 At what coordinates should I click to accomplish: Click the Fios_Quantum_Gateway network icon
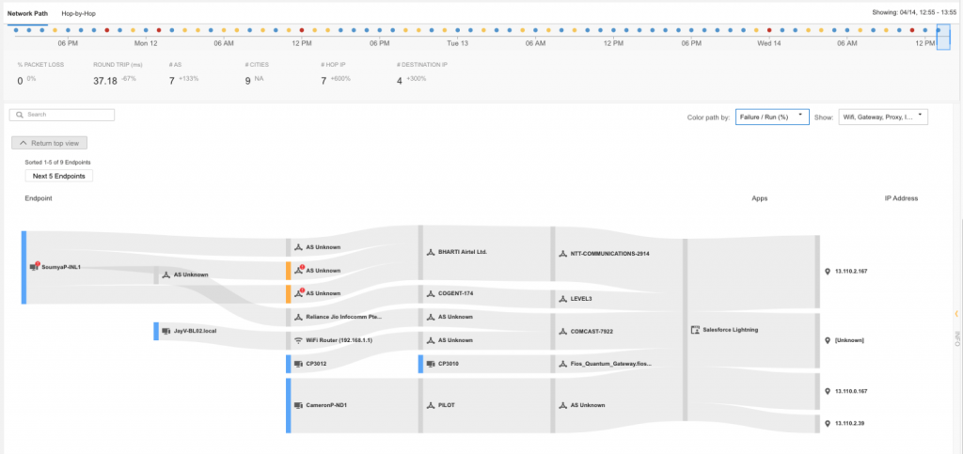[563, 363]
